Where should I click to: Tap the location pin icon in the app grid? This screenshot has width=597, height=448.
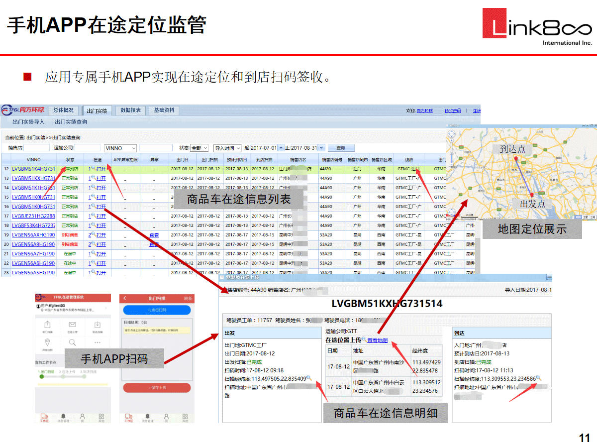coord(48,342)
